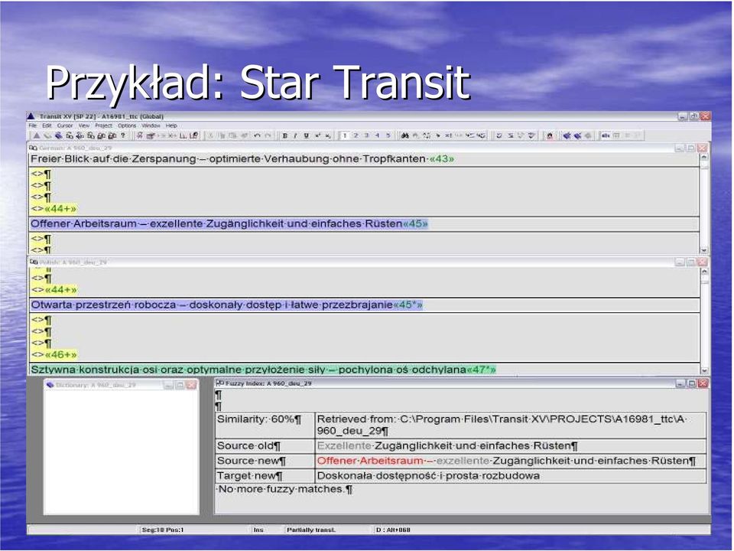Click German segment 'Offener Arbeitsraum – exzellente Zugänglichkeit'
The width and height of the screenshot is (734, 551).
229,223
